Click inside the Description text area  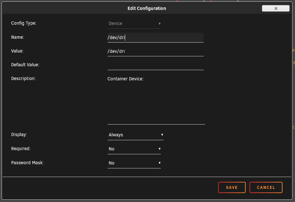(156, 100)
